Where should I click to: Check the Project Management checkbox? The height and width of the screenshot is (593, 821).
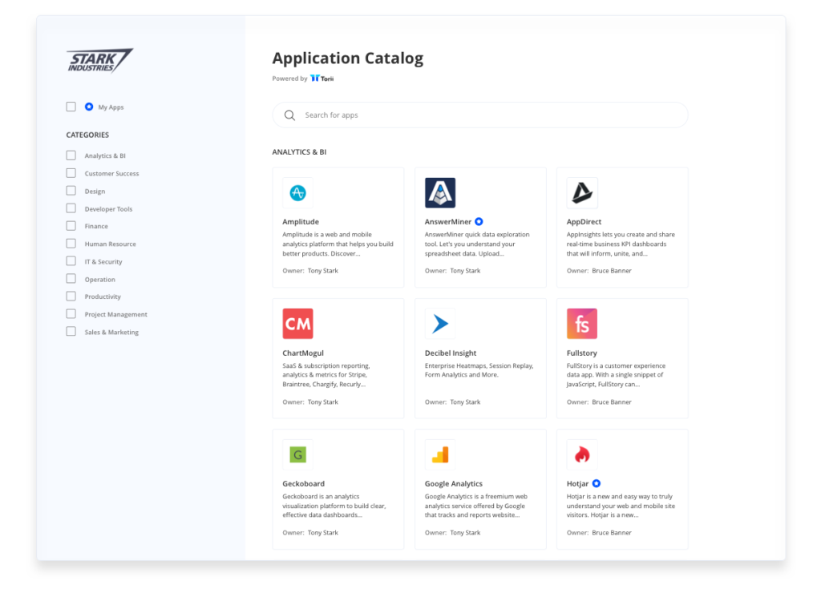pos(71,314)
